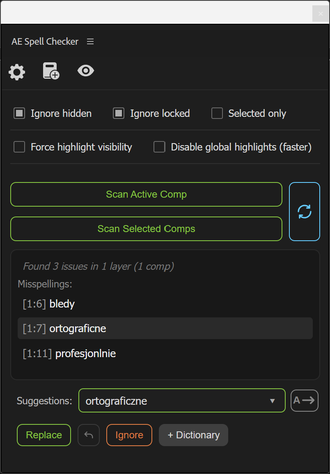The width and height of the screenshot is (330, 474).
Task: Click the A arrow replace-all icon
Action: coord(304,401)
